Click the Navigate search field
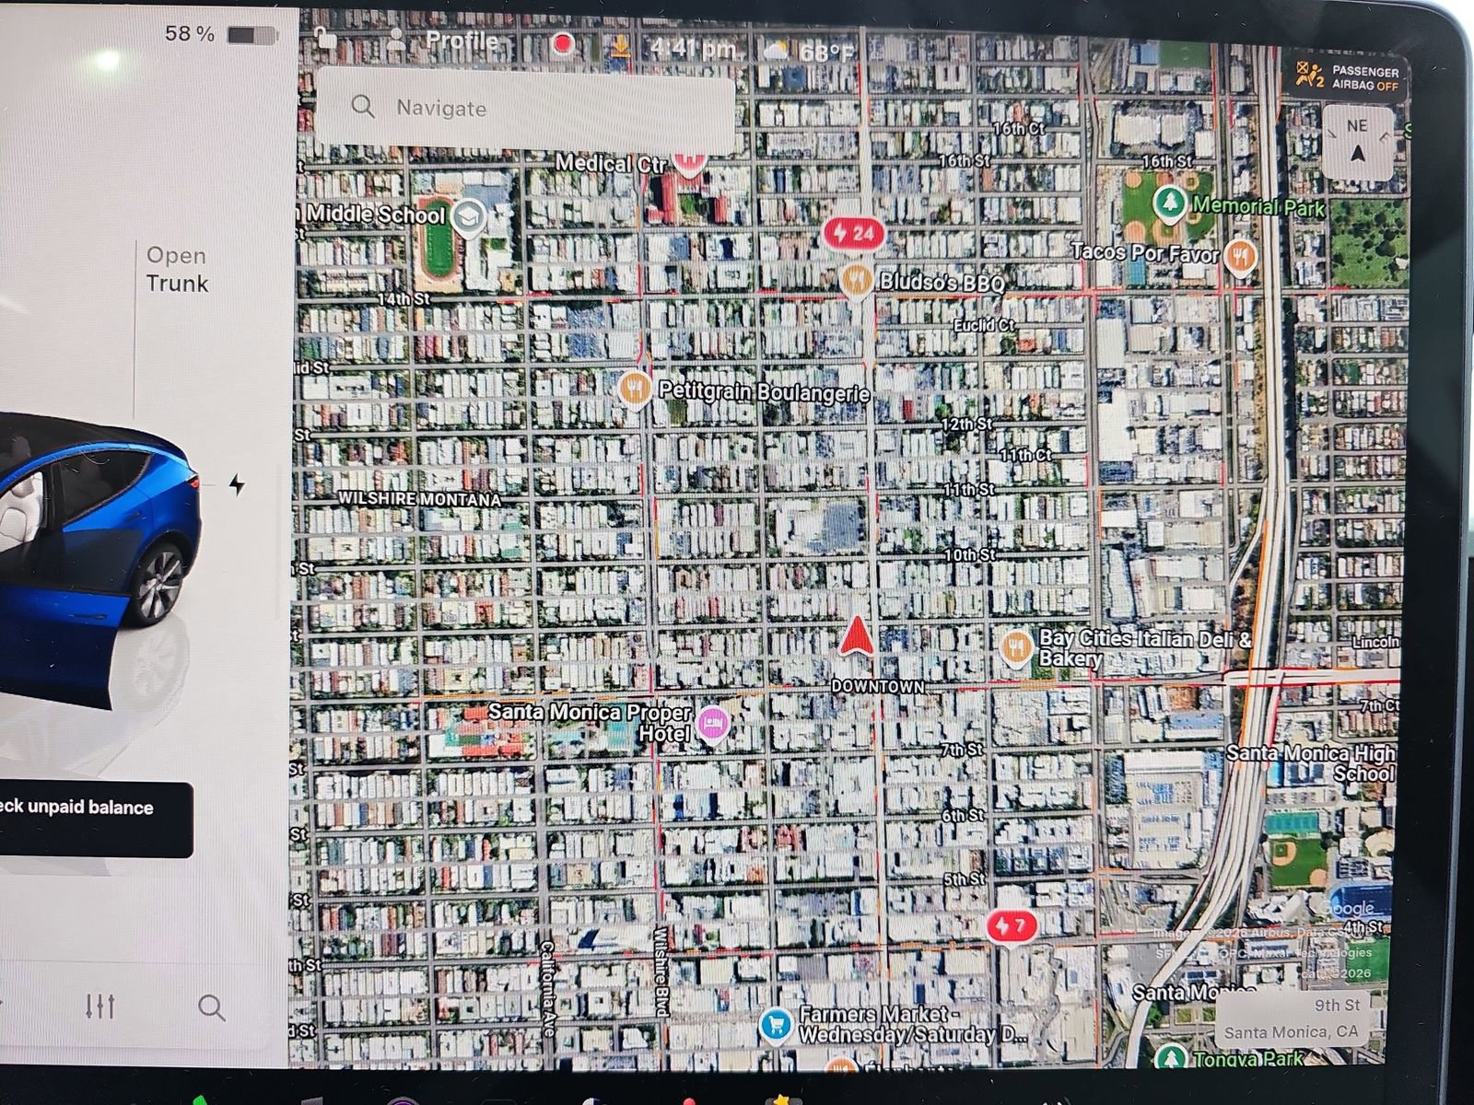1474x1105 pixels. [x=524, y=109]
